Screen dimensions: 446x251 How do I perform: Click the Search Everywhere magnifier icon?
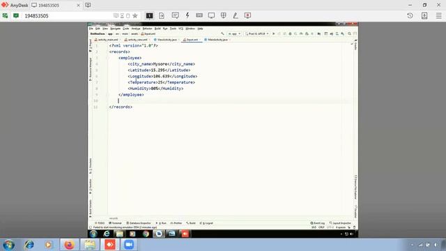[x=349, y=33]
